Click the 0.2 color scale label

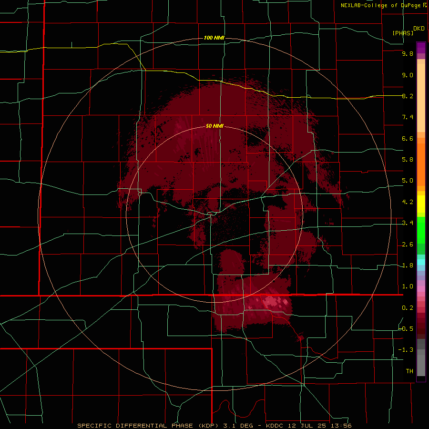(x=408, y=308)
